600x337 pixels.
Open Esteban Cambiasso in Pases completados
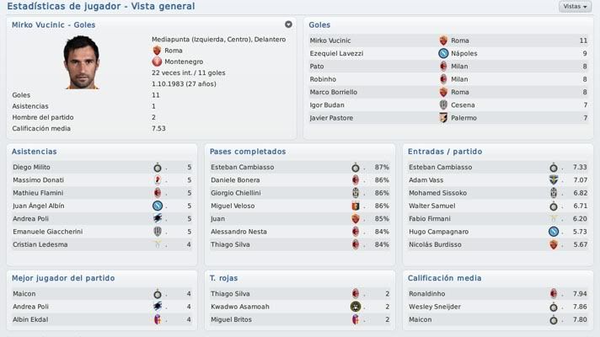[242, 167]
